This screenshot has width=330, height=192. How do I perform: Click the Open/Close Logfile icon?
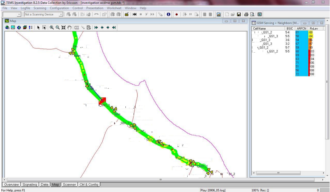(127, 14)
